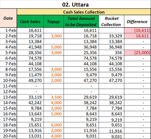Click the '3-Feb' date cell
The height and width of the screenshot is (139, 151).
[8, 41]
